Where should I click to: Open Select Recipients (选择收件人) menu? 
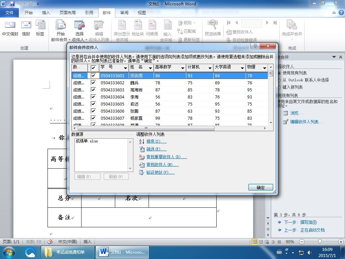coord(80,30)
